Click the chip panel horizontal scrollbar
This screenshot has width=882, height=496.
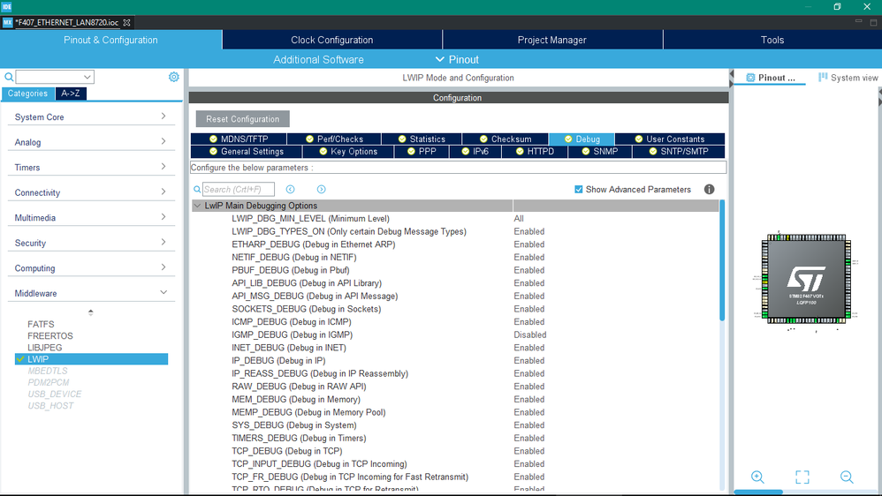[x=757, y=492]
